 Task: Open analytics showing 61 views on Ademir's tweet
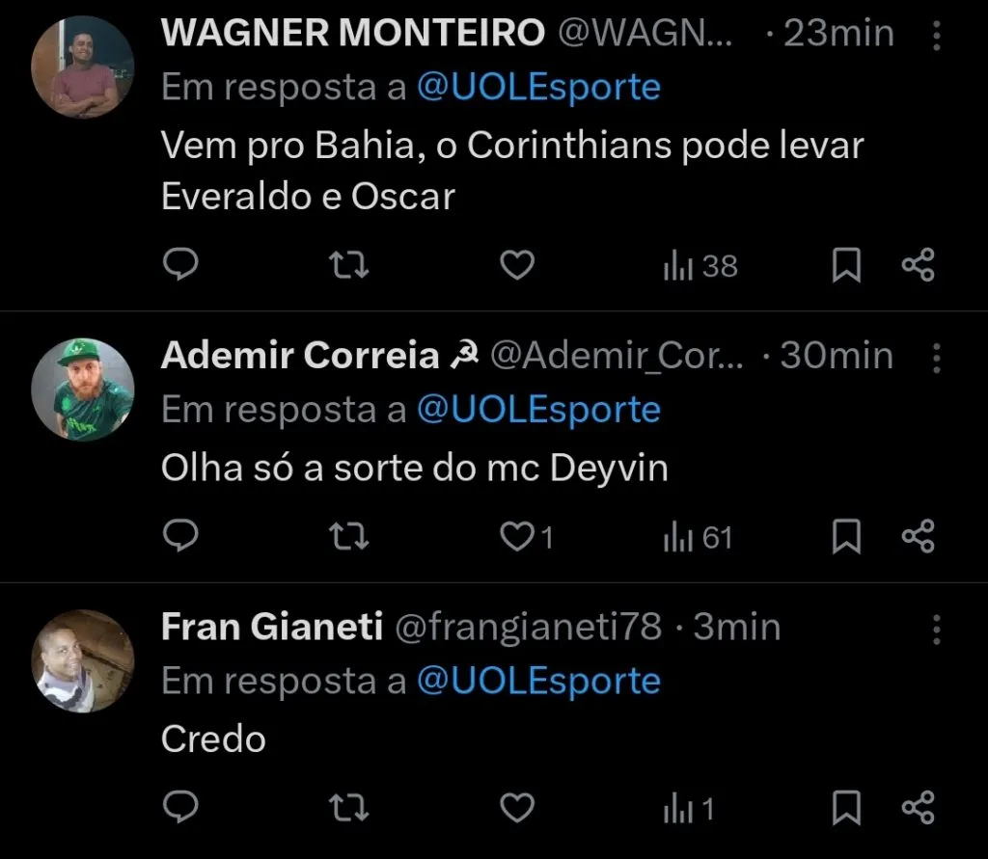pyautogui.click(x=695, y=536)
